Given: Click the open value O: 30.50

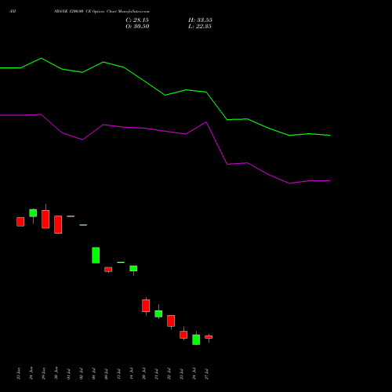Looking at the screenshot, I should tap(137, 27).
